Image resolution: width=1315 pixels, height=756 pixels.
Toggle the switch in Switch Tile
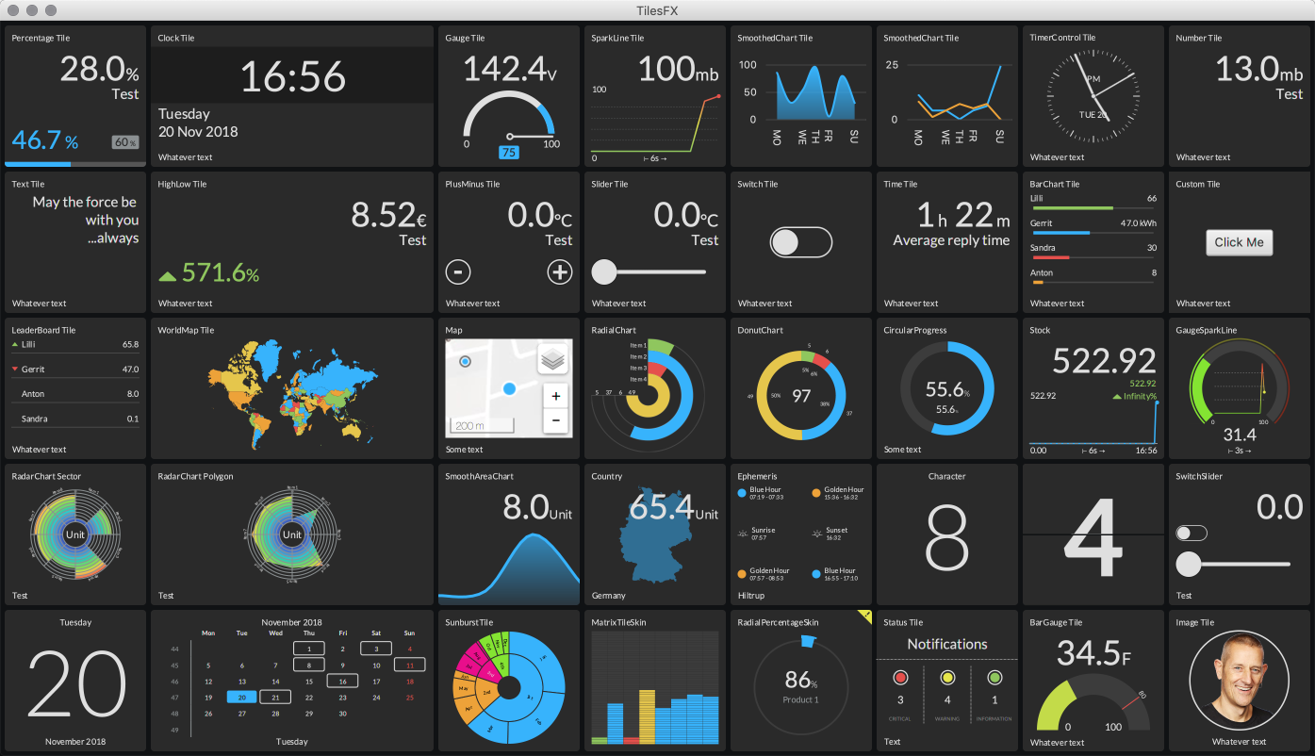click(x=800, y=242)
